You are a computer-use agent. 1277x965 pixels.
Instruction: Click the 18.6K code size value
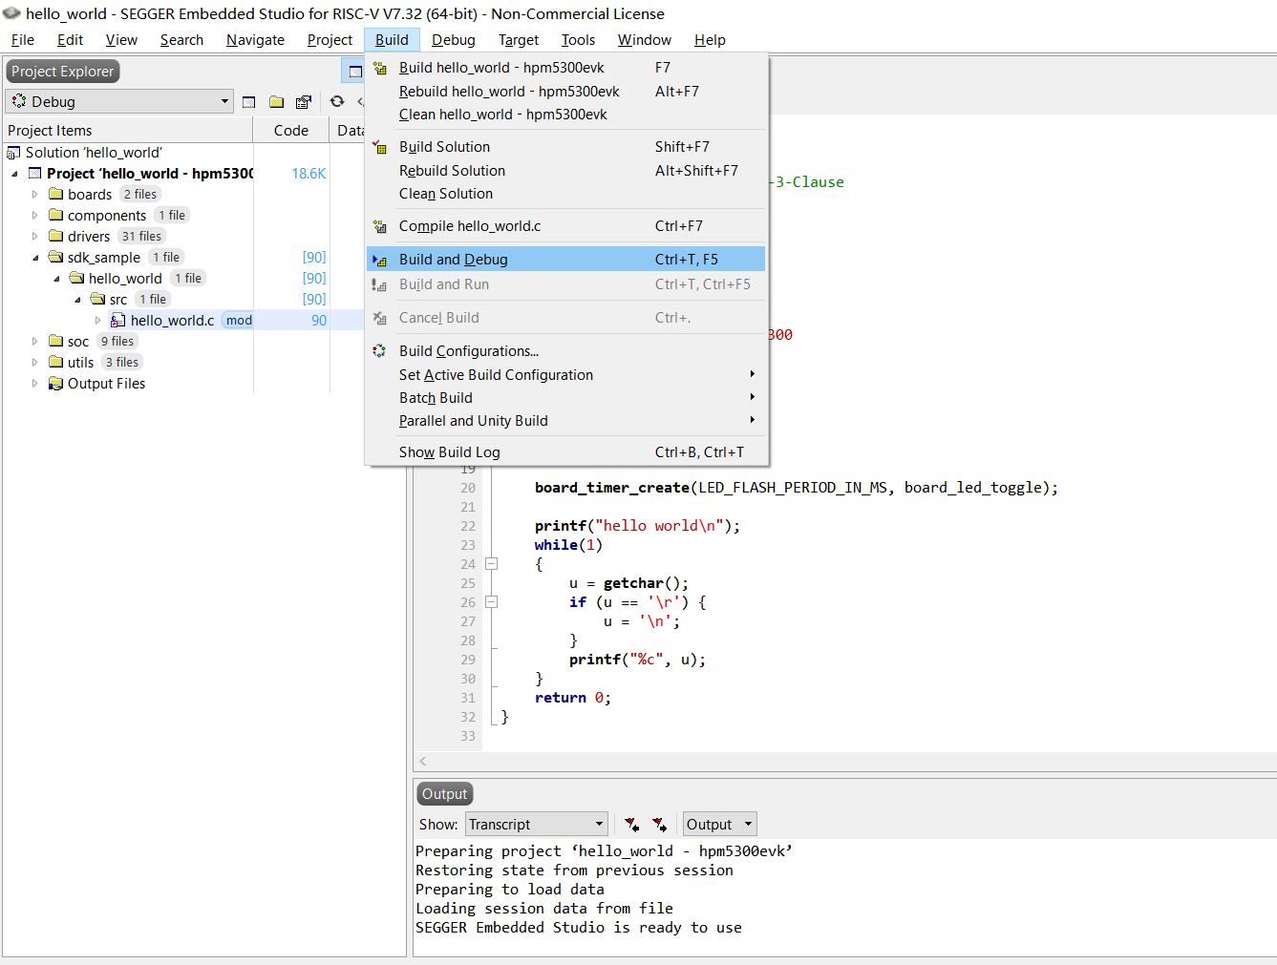pyautogui.click(x=309, y=174)
